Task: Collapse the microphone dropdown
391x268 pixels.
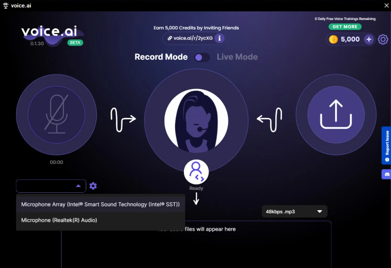Action: click(x=78, y=186)
